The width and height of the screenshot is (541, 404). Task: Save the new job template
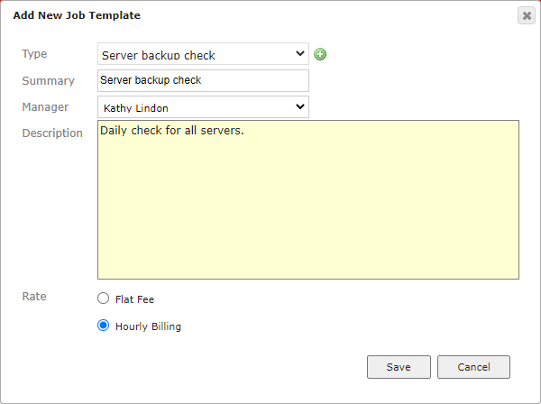coord(399,367)
